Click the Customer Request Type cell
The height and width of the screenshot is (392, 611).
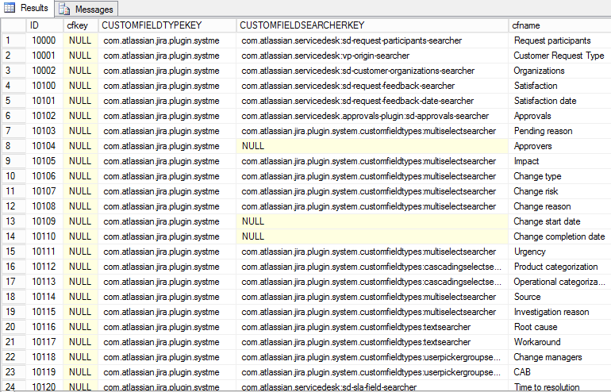click(559, 56)
